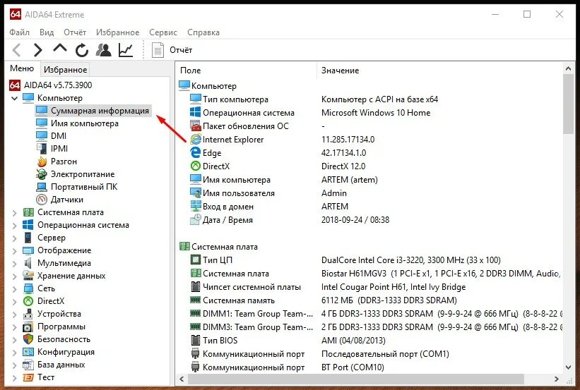Click the DMI icon in the tree
The width and height of the screenshot is (580, 390).
tap(42, 135)
